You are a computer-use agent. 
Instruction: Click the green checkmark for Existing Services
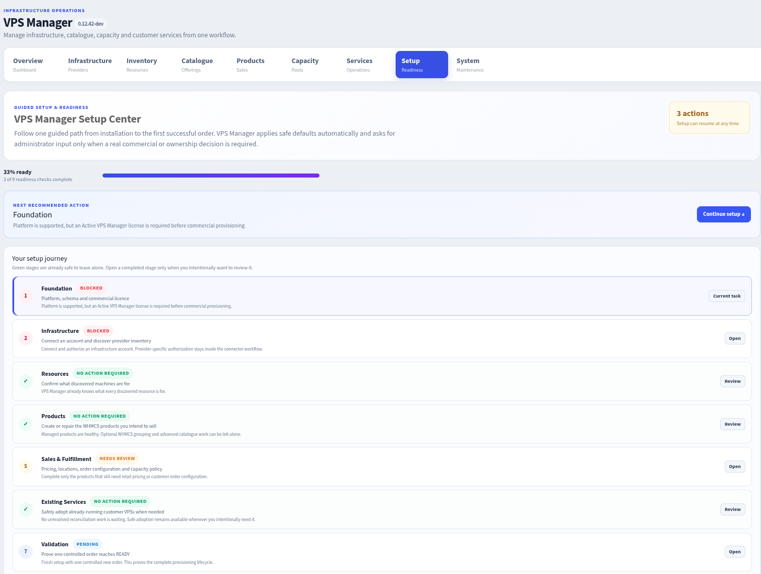tap(26, 509)
